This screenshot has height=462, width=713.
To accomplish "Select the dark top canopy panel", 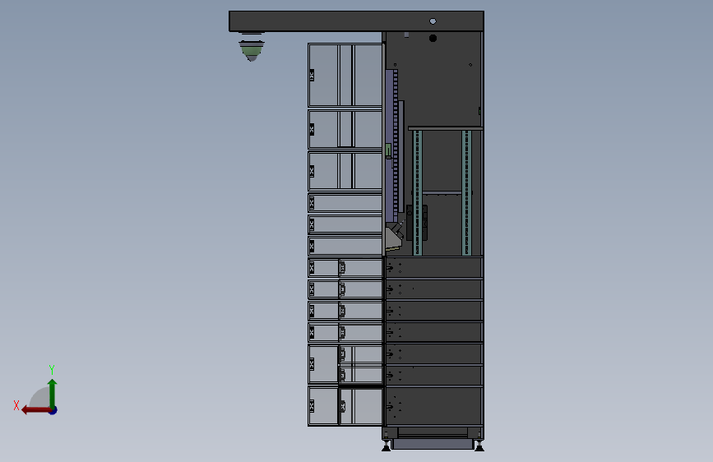I will pyautogui.click(x=356, y=21).
